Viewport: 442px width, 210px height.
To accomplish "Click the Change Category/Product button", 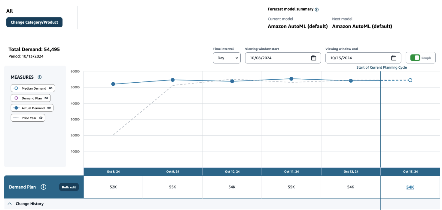I will point(34,22).
